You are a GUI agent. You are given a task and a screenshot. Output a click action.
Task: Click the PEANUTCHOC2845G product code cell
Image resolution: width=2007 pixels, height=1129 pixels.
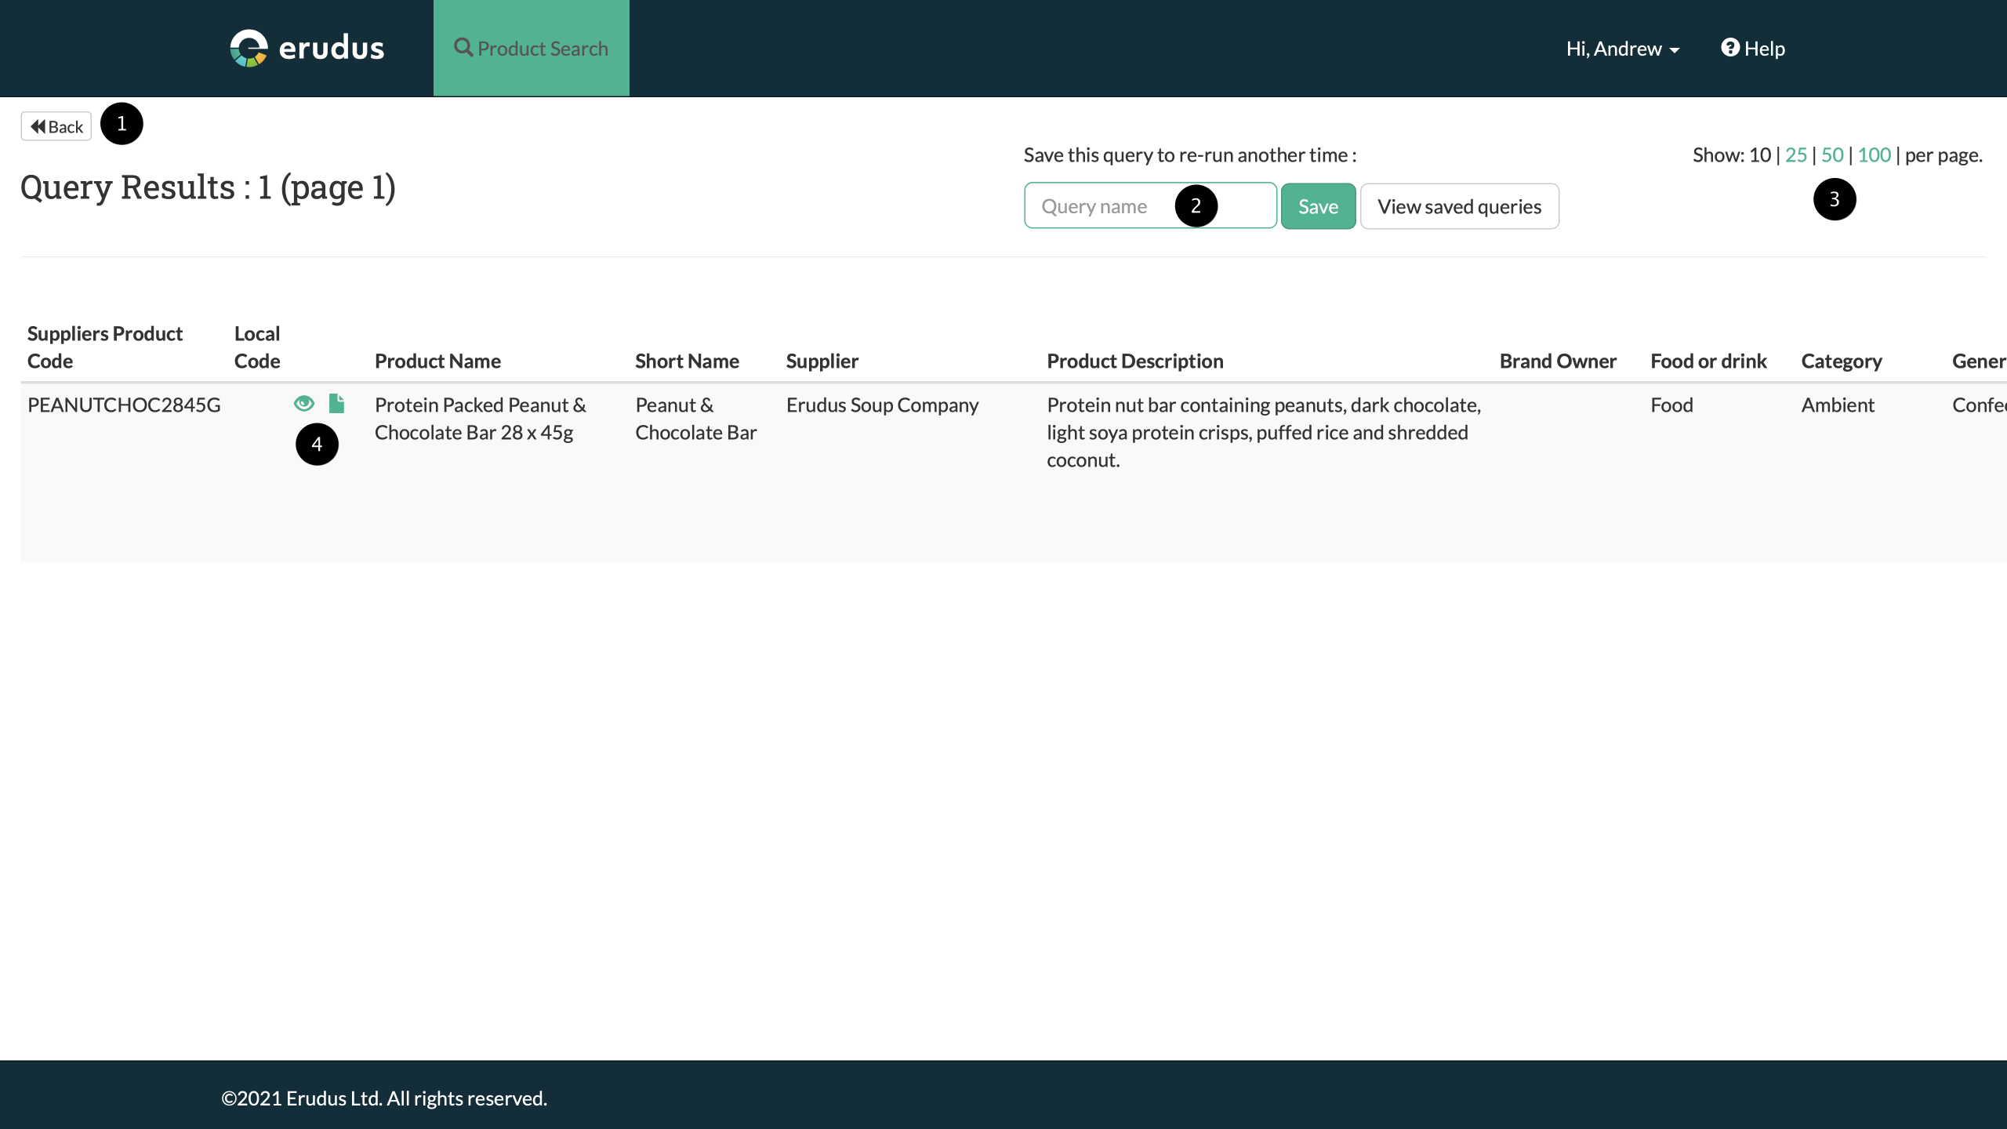click(x=124, y=405)
